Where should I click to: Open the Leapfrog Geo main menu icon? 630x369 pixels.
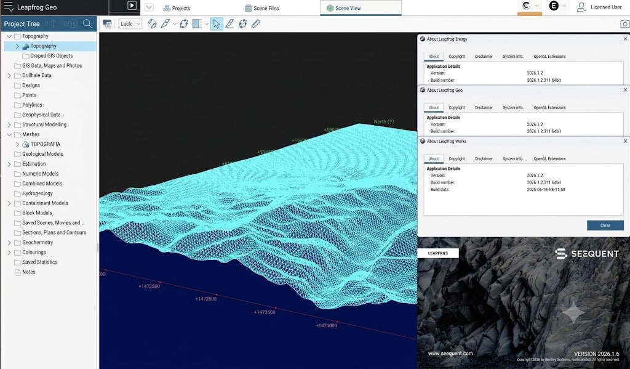click(9, 7)
